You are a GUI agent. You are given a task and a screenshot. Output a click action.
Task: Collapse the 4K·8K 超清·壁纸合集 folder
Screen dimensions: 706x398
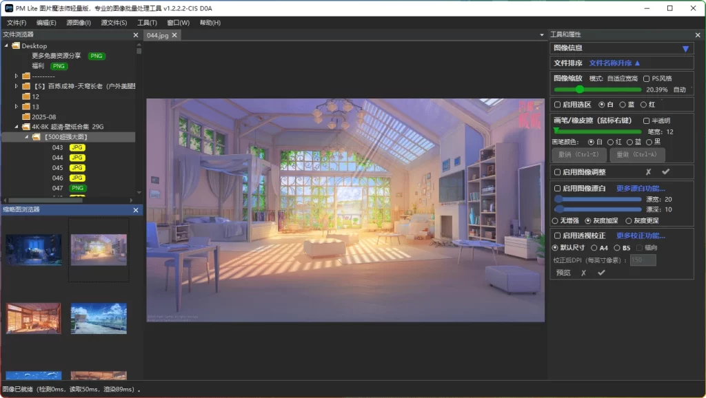[x=17, y=127]
